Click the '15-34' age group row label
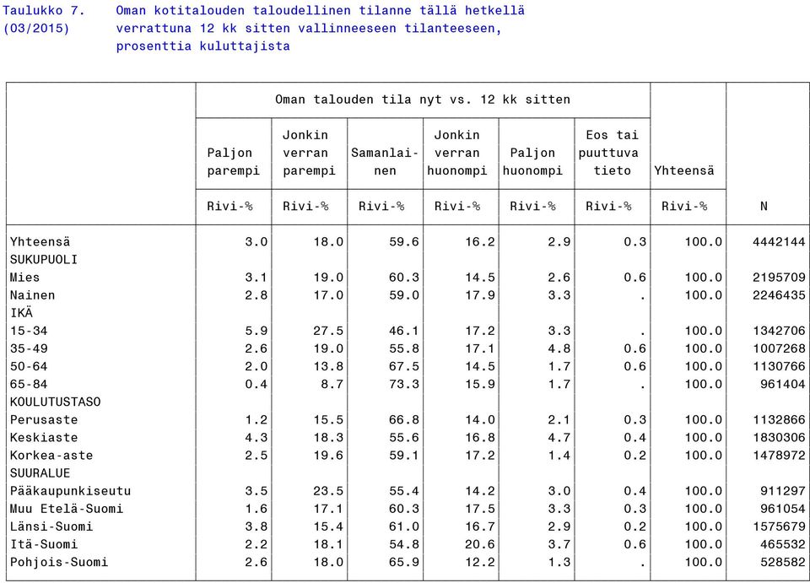 (x=29, y=331)
